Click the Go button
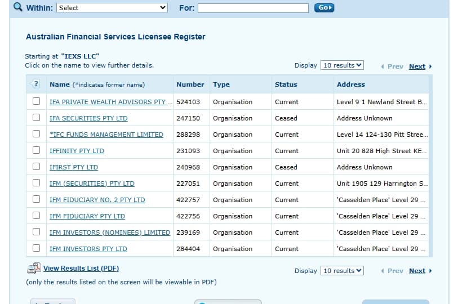Viewport: 458px width, 304px height. [x=324, y=7]
